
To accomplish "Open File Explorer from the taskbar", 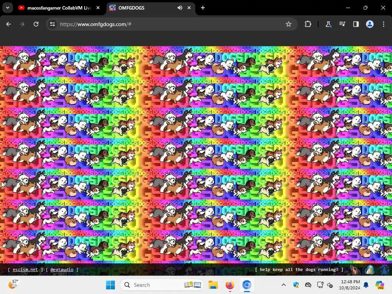I will 213,285.
